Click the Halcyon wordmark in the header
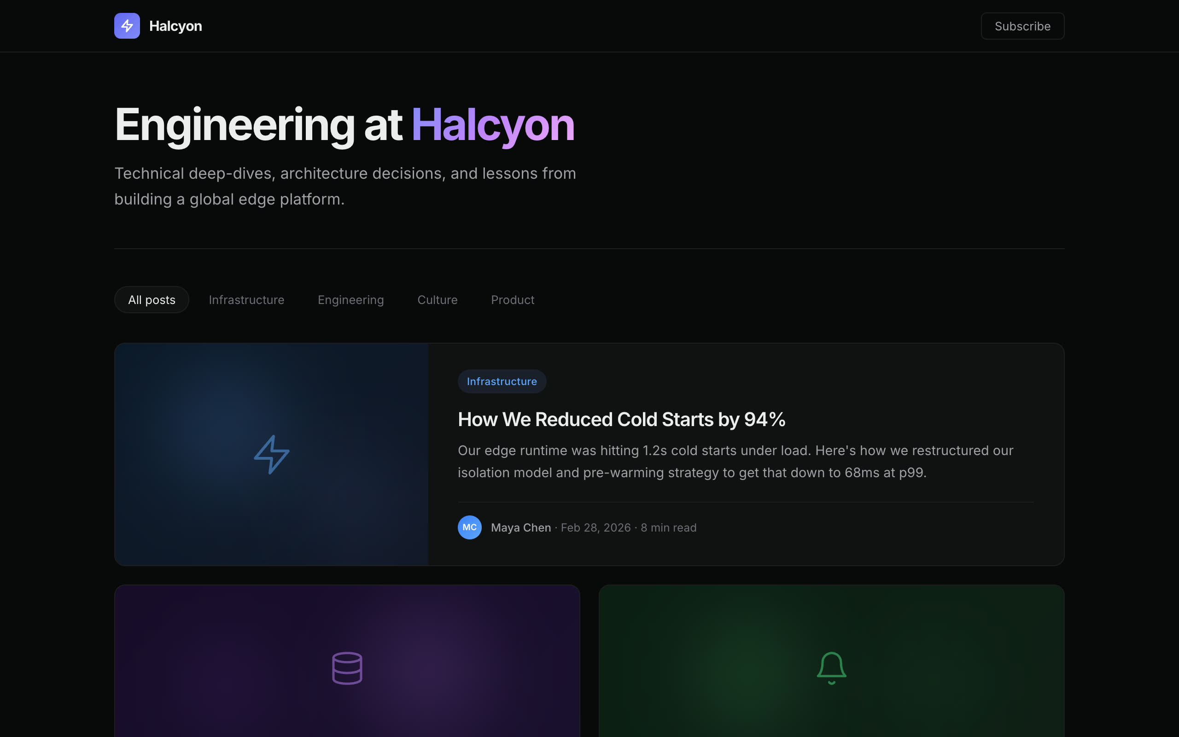 click(175, 25)
